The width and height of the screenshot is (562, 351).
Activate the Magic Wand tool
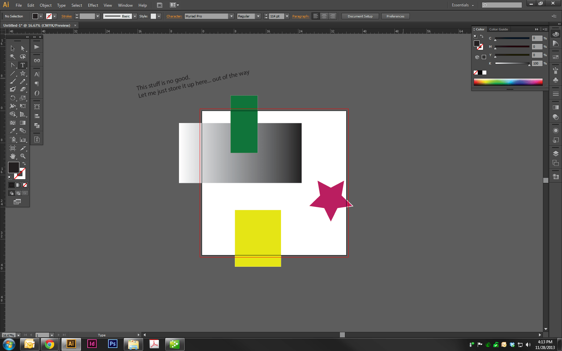(13, 56)
